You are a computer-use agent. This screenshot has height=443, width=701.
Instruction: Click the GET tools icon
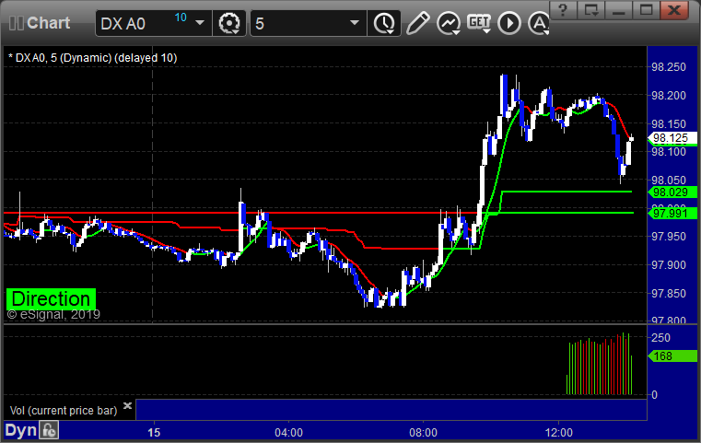(478, 23)
